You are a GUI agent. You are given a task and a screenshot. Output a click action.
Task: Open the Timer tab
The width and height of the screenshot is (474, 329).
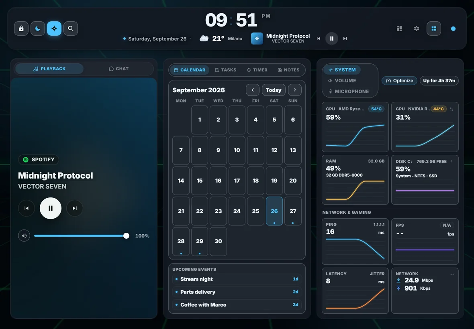(257, 70)
